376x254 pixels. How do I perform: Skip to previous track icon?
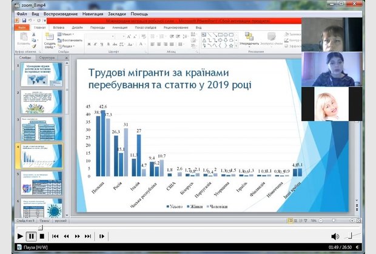(x=55, y=236)
